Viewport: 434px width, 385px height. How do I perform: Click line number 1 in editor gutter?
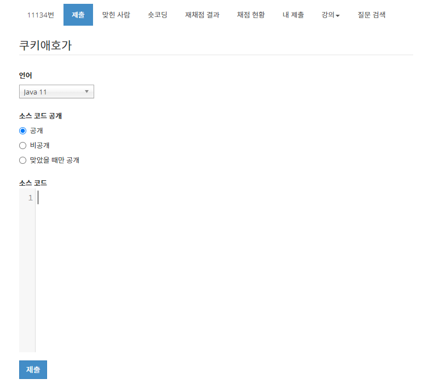(31, 198)
